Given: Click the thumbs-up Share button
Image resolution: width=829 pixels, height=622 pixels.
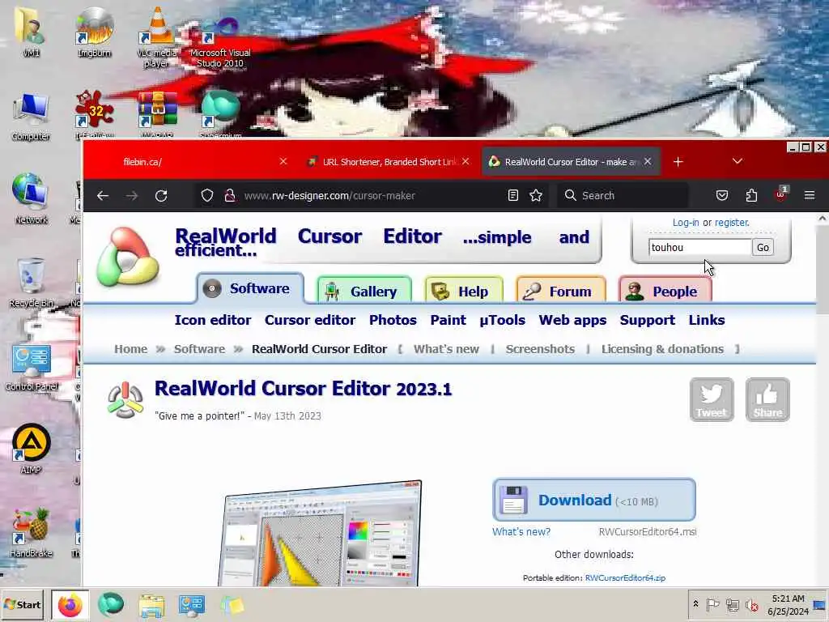Looking at the screenshot, I should coord(767,400).
